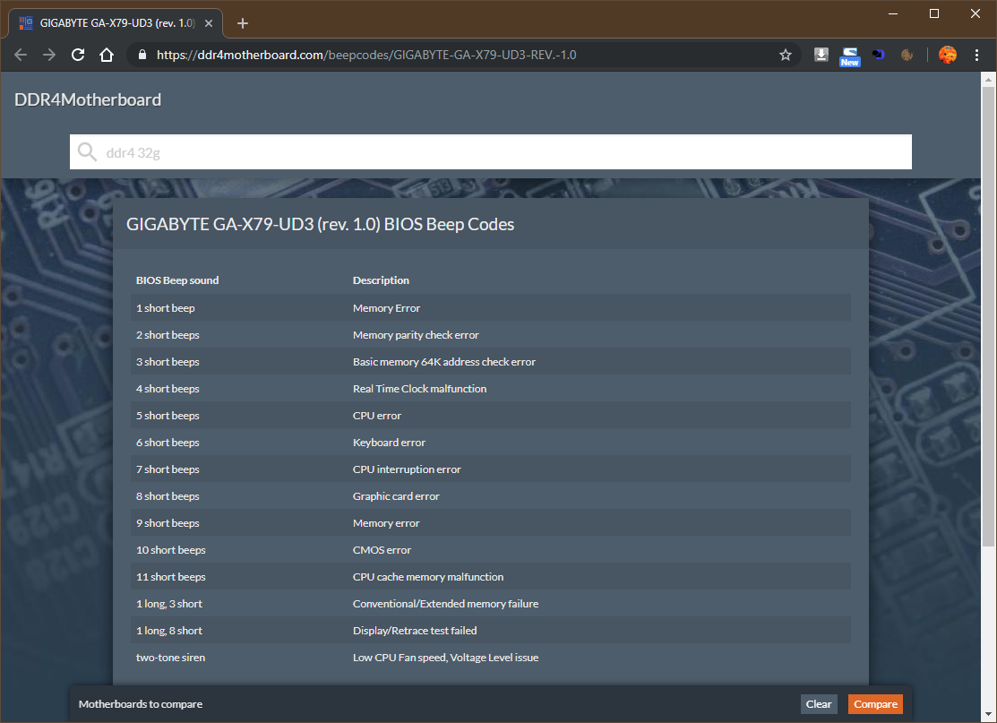View site security lock info
997x723 pixels.
(142, 55)
